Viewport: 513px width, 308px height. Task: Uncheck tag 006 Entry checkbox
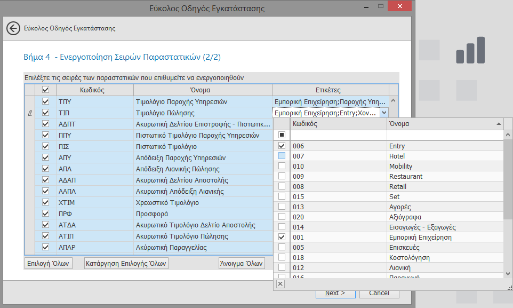[282, 146]
